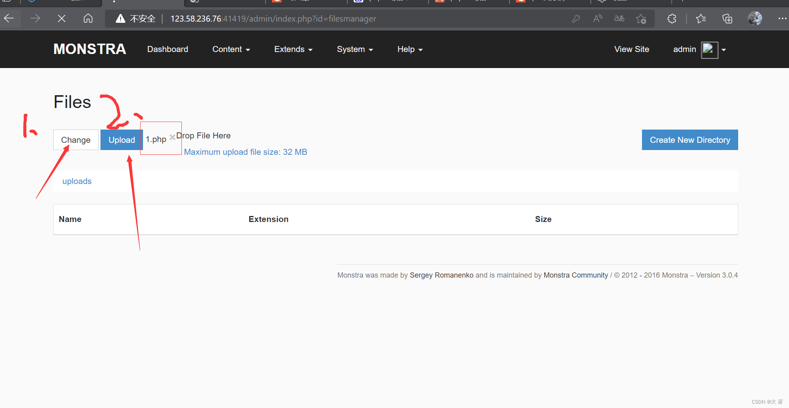
Task: Expand the Help dropdown menu
Action: pyautogui.click(x=410, y=49)
